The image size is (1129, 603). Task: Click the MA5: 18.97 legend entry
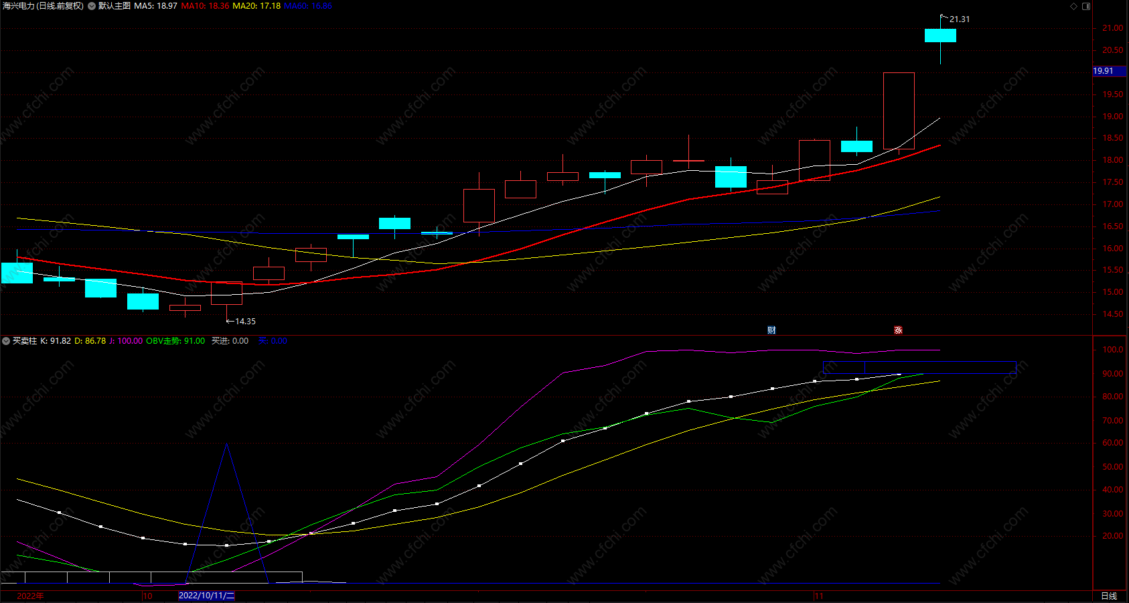[155, 6]
